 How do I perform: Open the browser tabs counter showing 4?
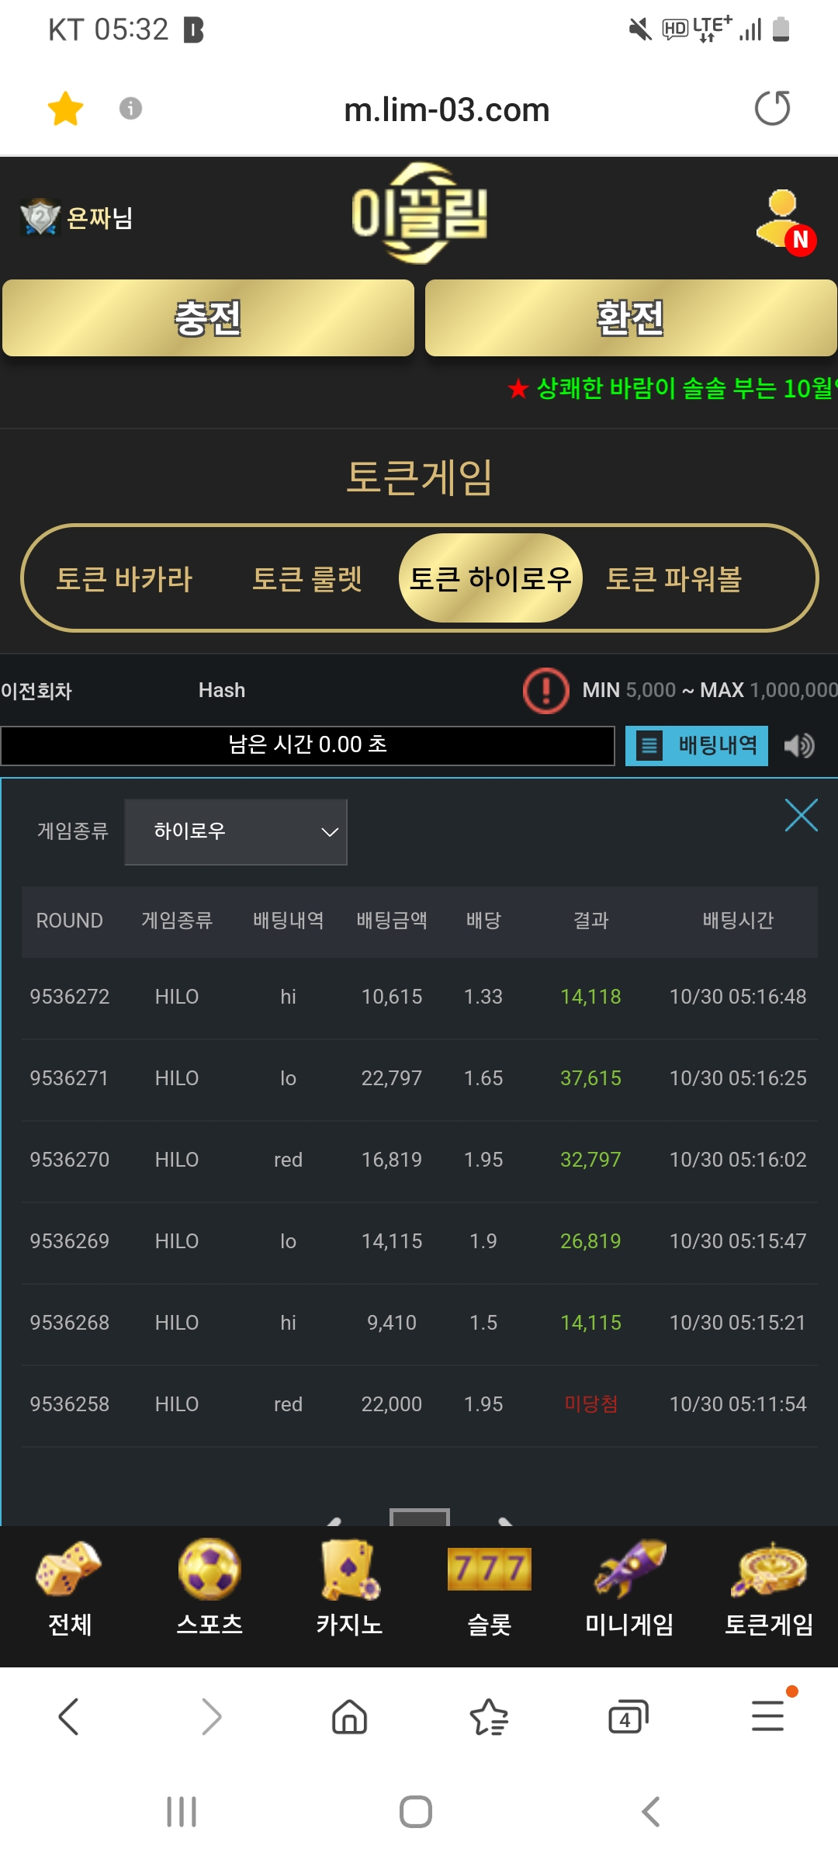click(x=628, y=1717)
